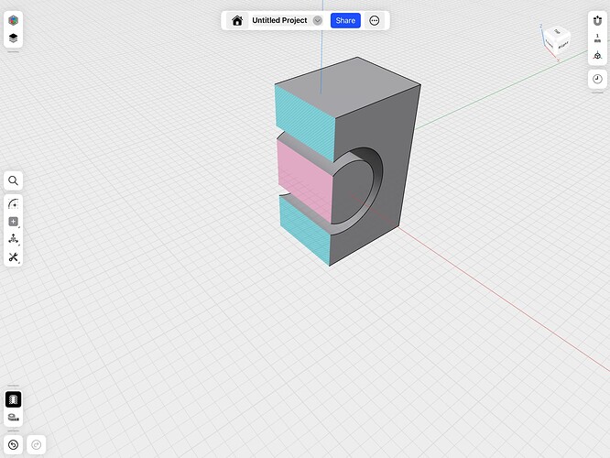Switch the perspective view cube icon
The height and width of the screenshot is (458, 610).
coord(597,55)
